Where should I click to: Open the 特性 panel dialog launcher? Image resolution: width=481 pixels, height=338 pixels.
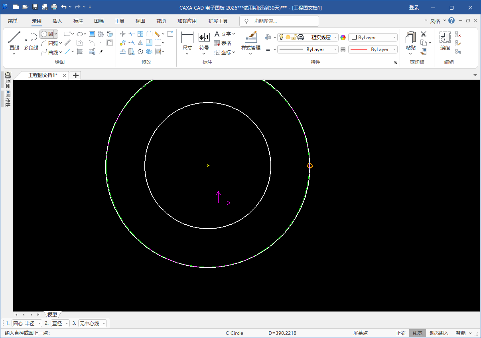tap(395, 63)
